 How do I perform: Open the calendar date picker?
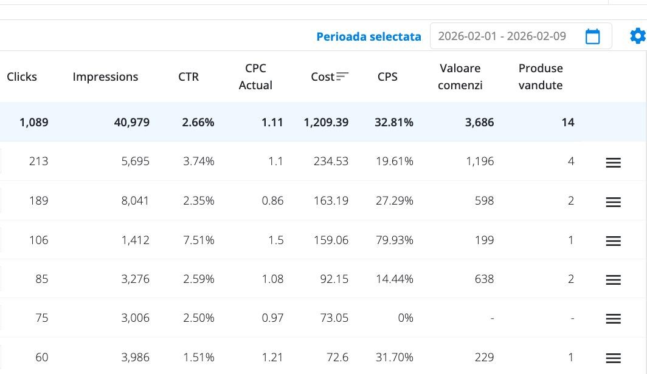[x=592, y=36]
